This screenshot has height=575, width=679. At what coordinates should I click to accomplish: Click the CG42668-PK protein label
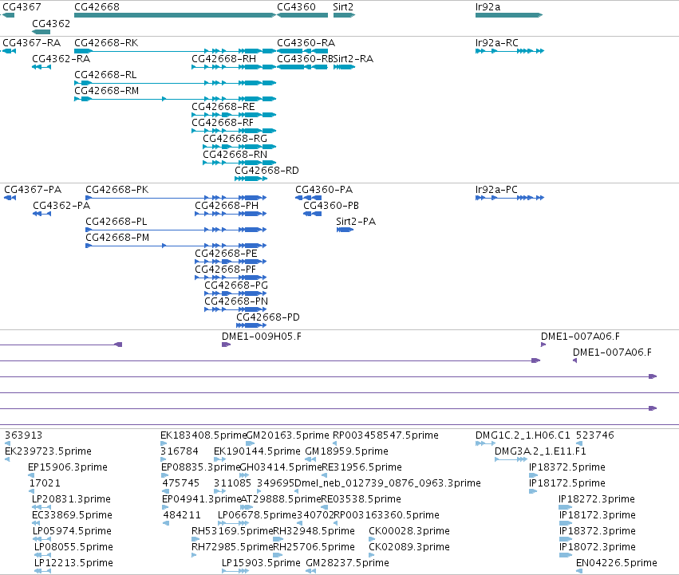point(117,190)
